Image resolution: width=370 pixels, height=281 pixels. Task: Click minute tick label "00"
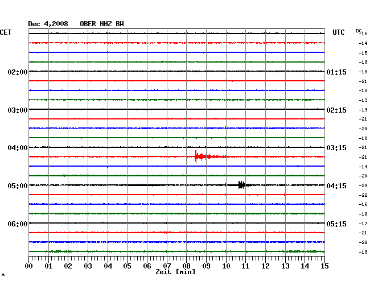[29, 266]
